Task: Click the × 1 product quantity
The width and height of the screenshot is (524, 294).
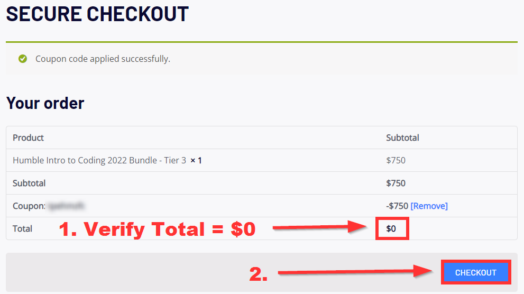Action: click(x=196, y=160)
